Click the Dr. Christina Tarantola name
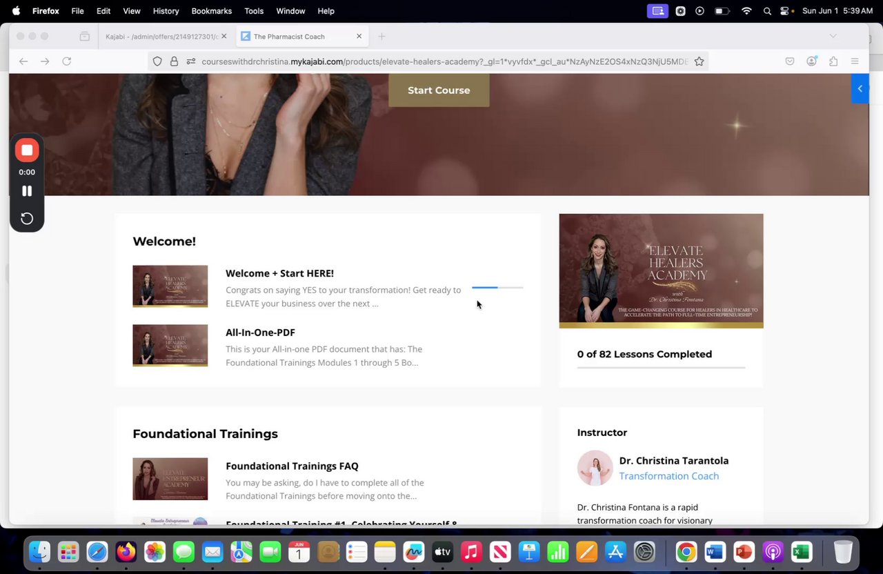This screenshot has width=883, height=574. click(673, 461)
